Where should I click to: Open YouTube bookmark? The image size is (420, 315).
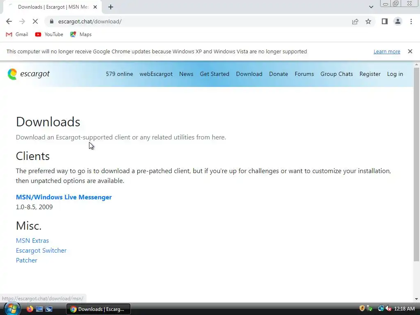point(49,34)
